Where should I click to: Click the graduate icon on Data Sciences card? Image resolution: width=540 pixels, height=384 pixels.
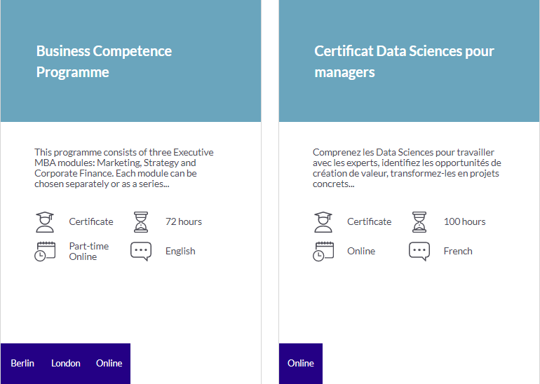coord(323,222)
